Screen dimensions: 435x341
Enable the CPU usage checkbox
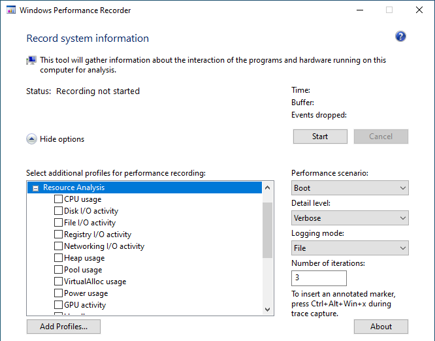[59, 199]
